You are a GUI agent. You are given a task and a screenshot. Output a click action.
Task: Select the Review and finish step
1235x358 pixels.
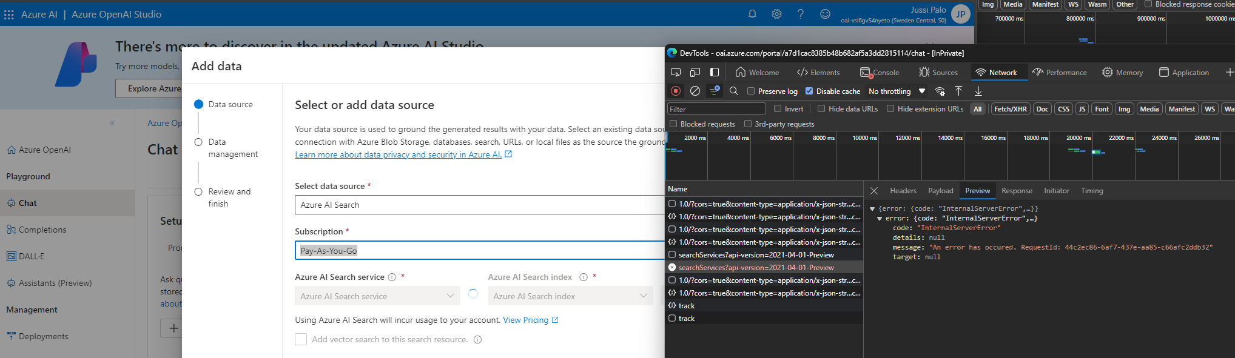pyautogui.click(x=222, y=197)
